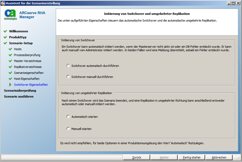242x162 pixels.
Task: Select the Szenario-Setup step
Action: tap(21, 43)
